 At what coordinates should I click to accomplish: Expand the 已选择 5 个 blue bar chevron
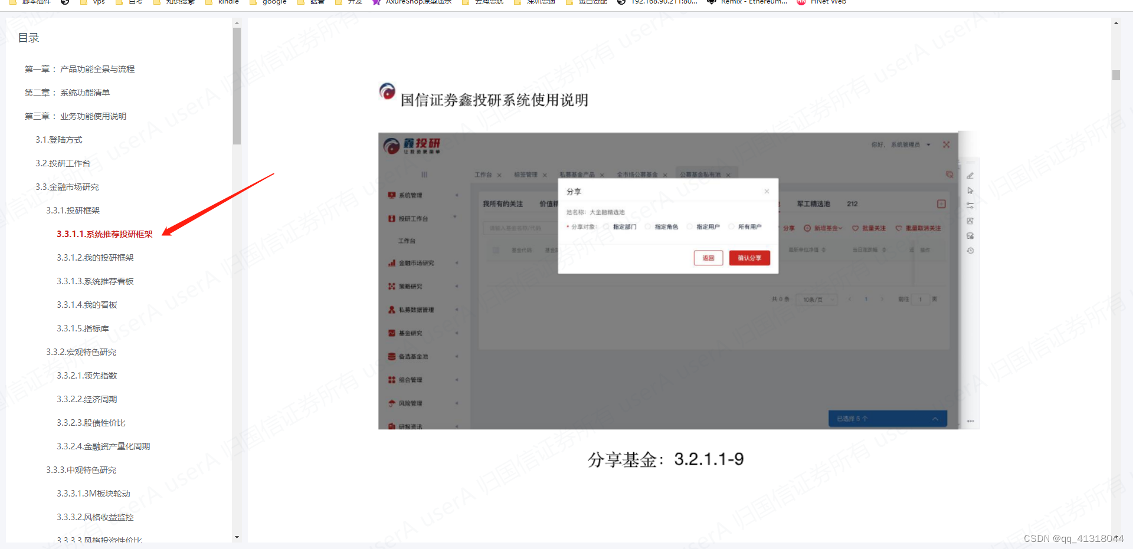(x=935, y=419)
